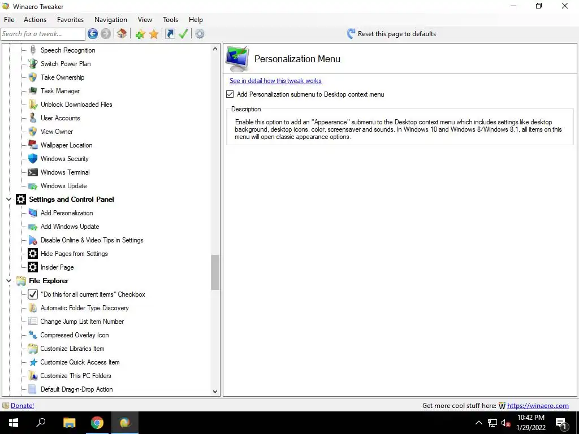The image size is (579, 434).
Task: Select Customize Libraries Item
Action: (72, 349)
